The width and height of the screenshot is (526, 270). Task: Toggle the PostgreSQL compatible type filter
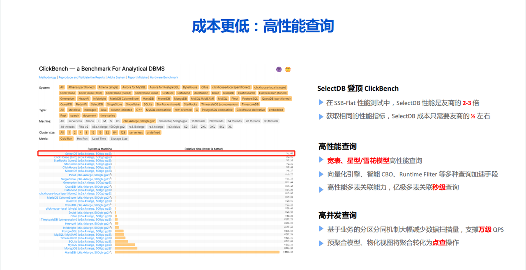click(217, 110)
